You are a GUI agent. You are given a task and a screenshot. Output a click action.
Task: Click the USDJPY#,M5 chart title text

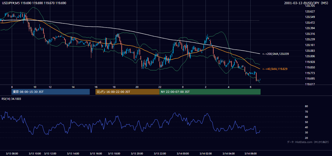coord(34,3)
